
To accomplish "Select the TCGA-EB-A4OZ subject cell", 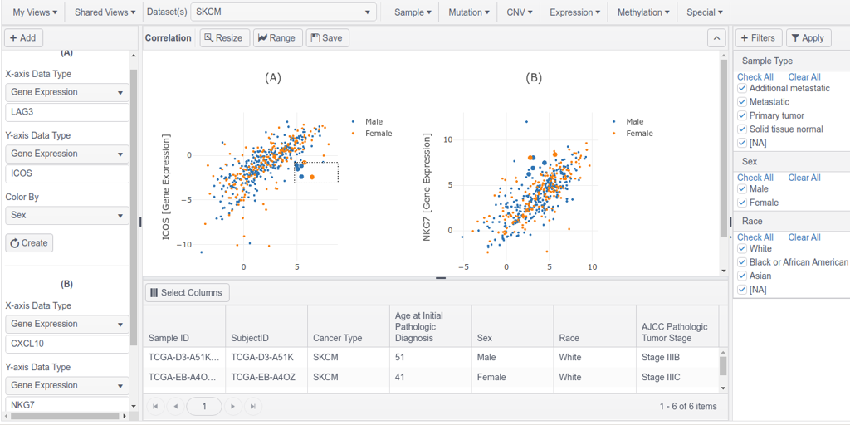I will tap(266, 378).
